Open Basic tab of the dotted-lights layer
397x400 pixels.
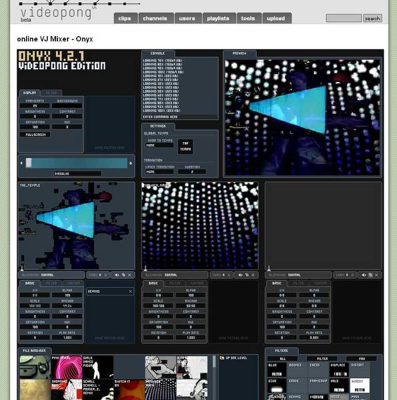click(x=153, y=283)
